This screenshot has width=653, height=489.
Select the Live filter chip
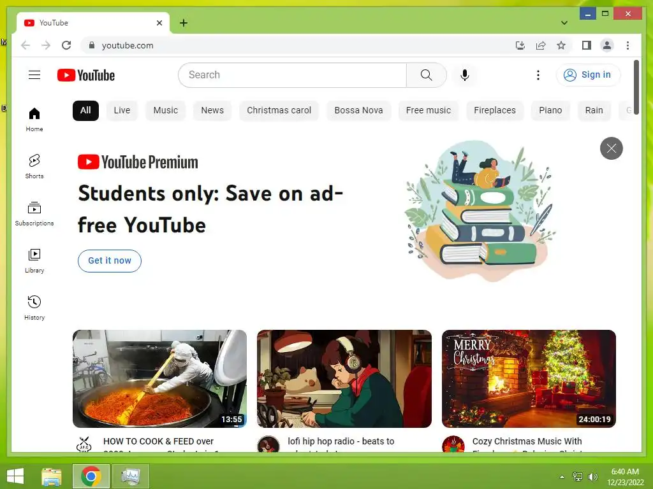pyautogui.click(x=122, y=111)
